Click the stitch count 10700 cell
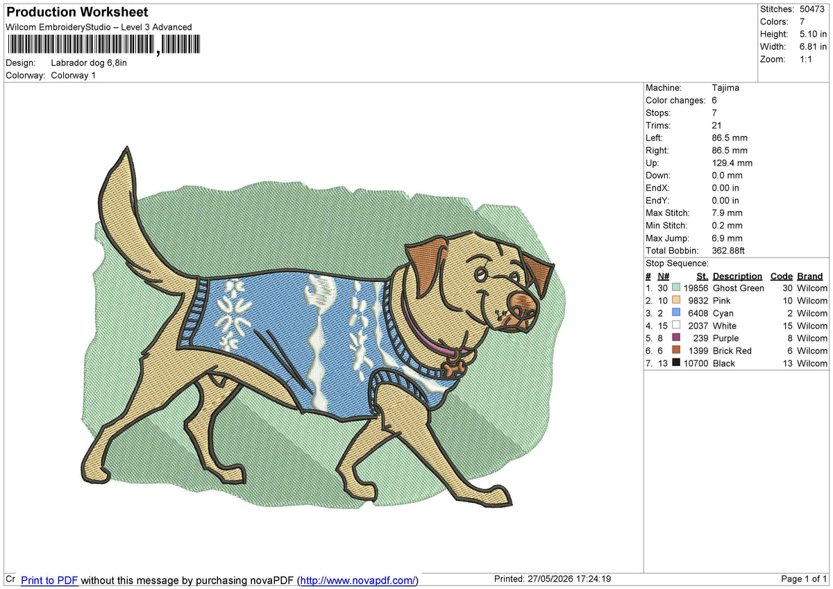This screenshot has height=589, width=833. coord(696,363)
